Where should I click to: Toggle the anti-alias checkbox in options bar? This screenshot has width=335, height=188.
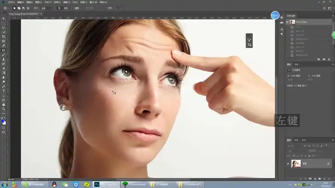pyautogui.click(x=73, y=8)
